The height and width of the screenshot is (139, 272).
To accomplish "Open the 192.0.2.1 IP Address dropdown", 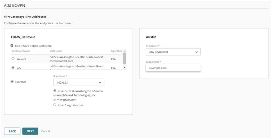I will [79, 82].
